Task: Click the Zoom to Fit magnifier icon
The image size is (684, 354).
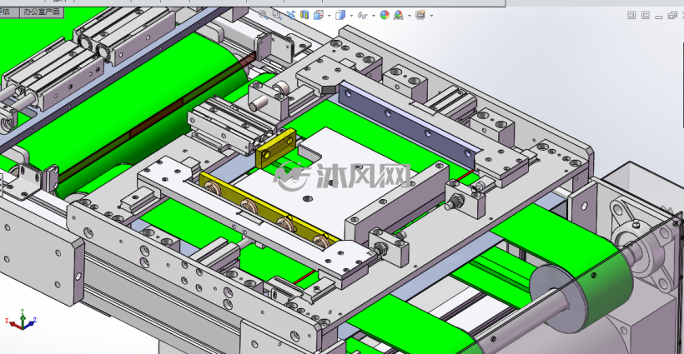Action: 263,15
